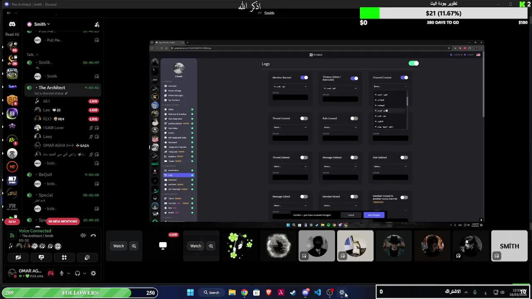This screenshot has height=299, width=532.
Task: Select the SMITH participant tile
Action: 510,246
